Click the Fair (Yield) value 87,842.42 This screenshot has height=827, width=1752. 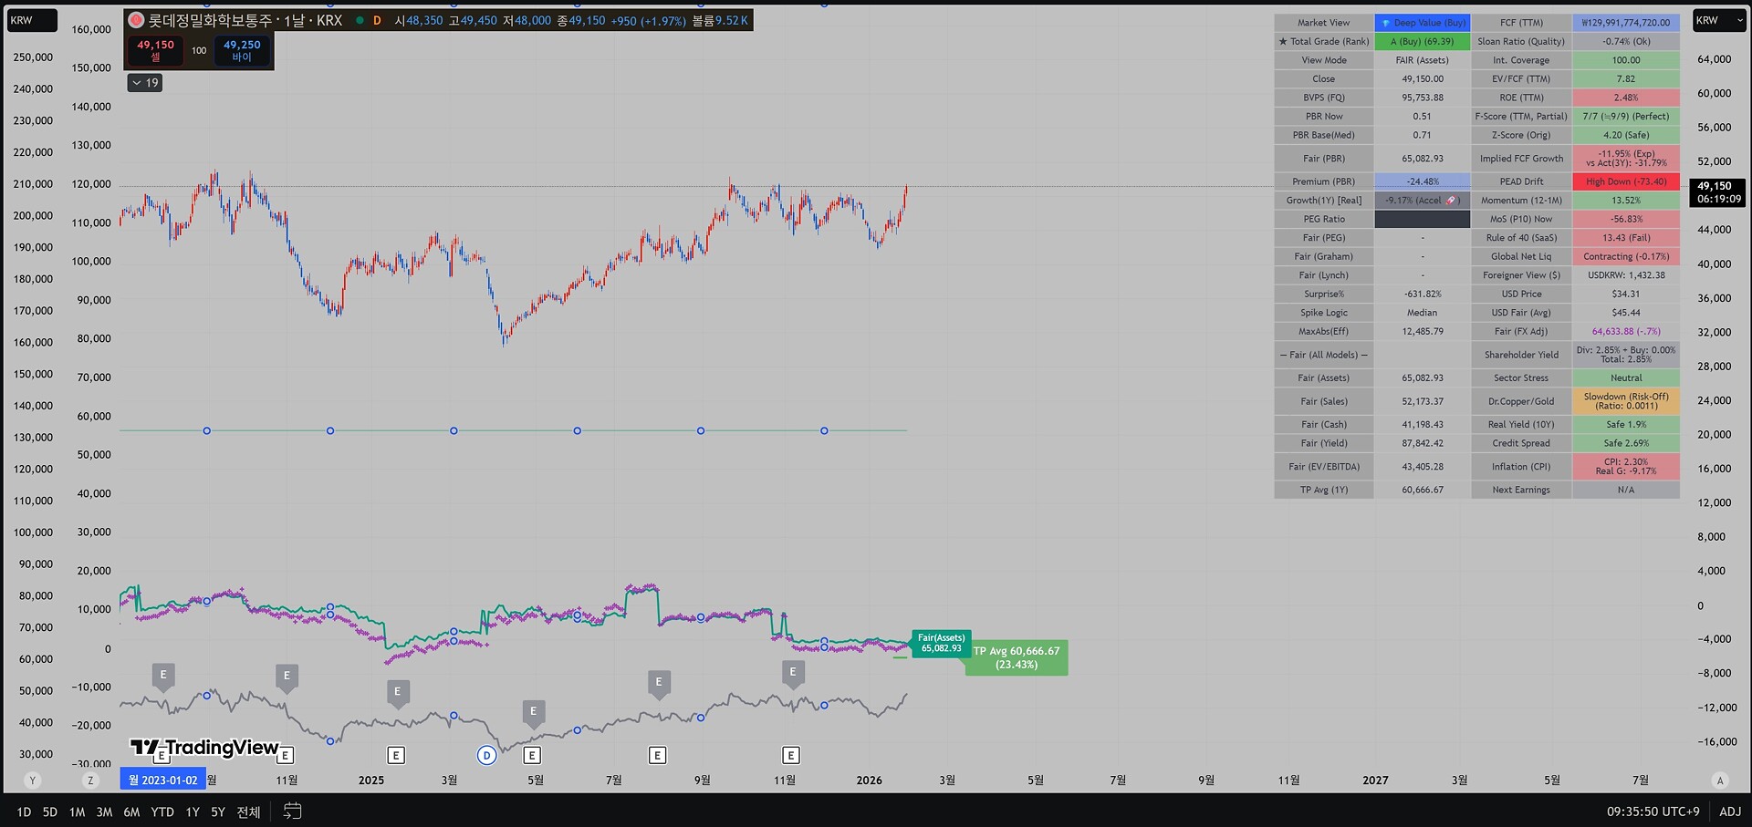1423,443
